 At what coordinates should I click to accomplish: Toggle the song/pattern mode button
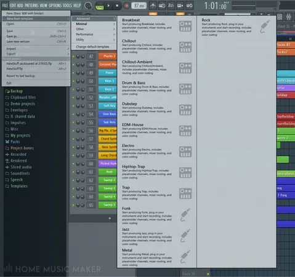click(100, 7)
